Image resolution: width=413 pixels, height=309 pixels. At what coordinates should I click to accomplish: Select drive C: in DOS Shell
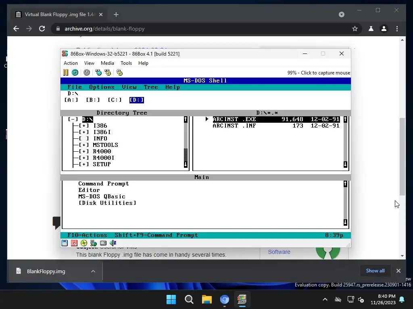point(115,100)
